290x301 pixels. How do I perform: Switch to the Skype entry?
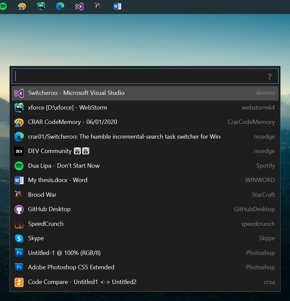click(x=145, y=239)
